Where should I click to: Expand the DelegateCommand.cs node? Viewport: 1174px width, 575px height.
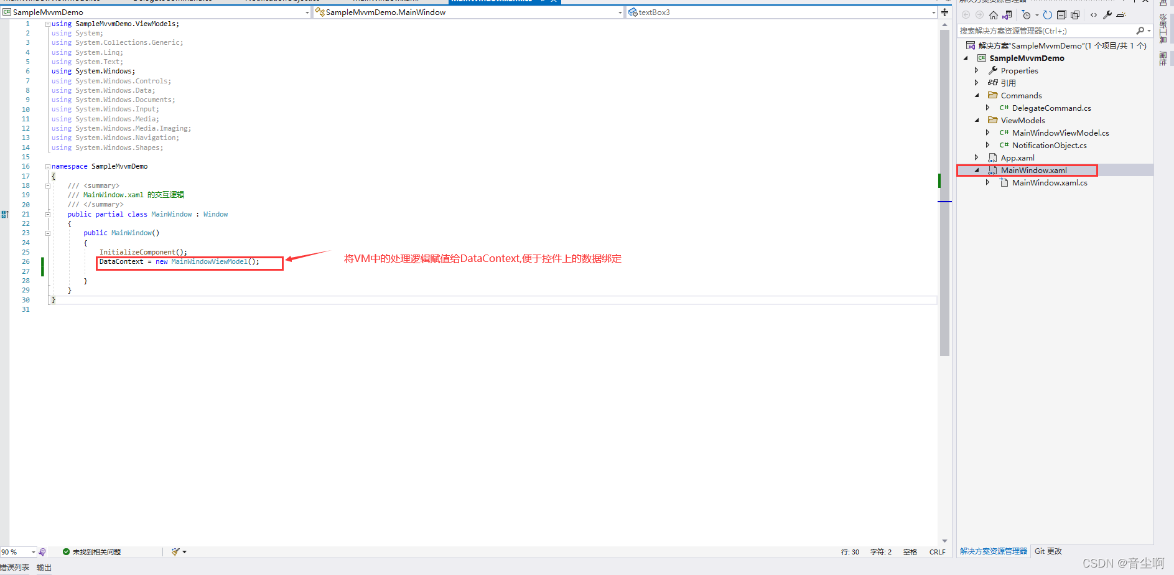(987, 108)
